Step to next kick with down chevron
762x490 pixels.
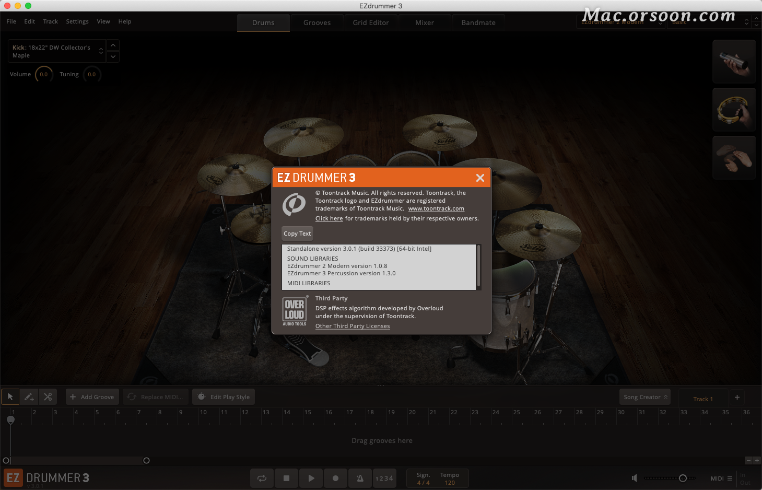[x=113, y=56]
